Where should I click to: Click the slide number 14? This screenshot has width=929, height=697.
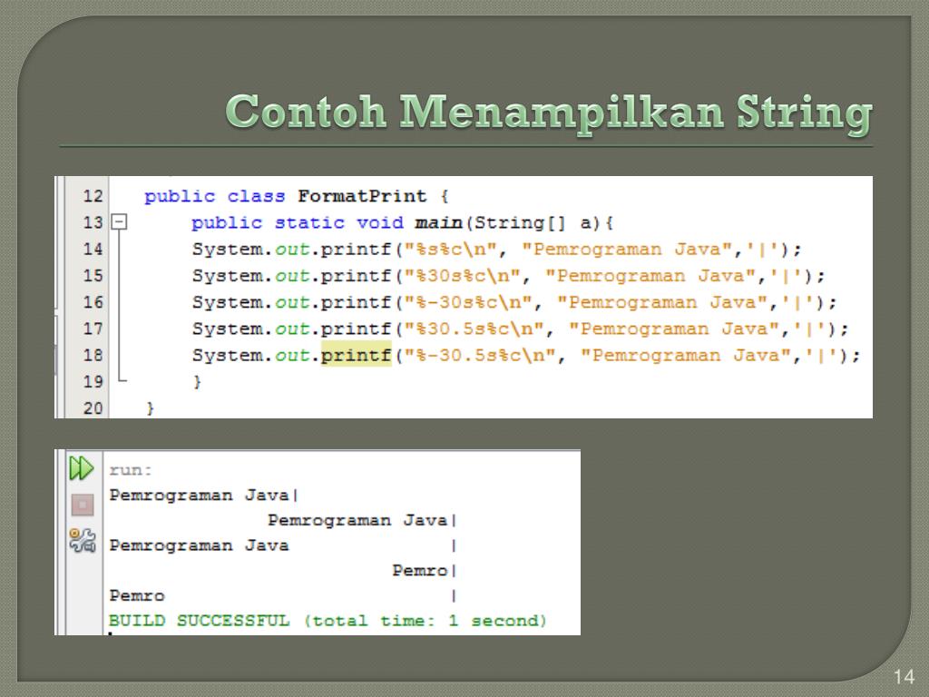(x=904, y=677)
